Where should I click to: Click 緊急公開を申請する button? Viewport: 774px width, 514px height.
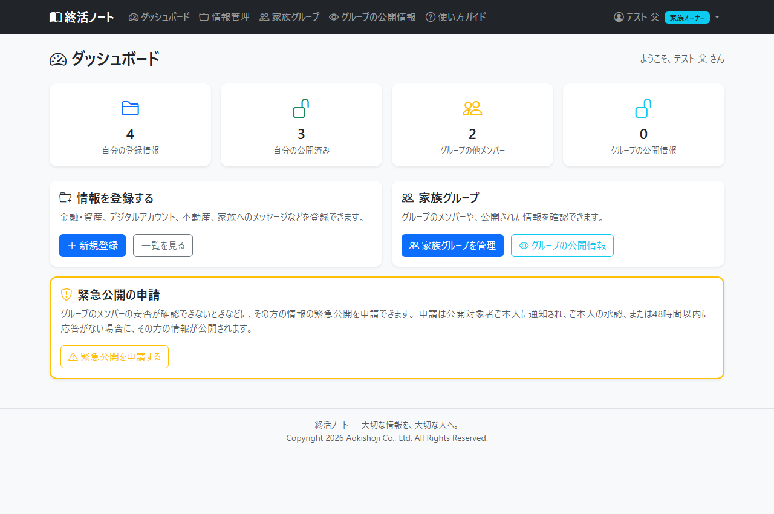click(114, 357)
